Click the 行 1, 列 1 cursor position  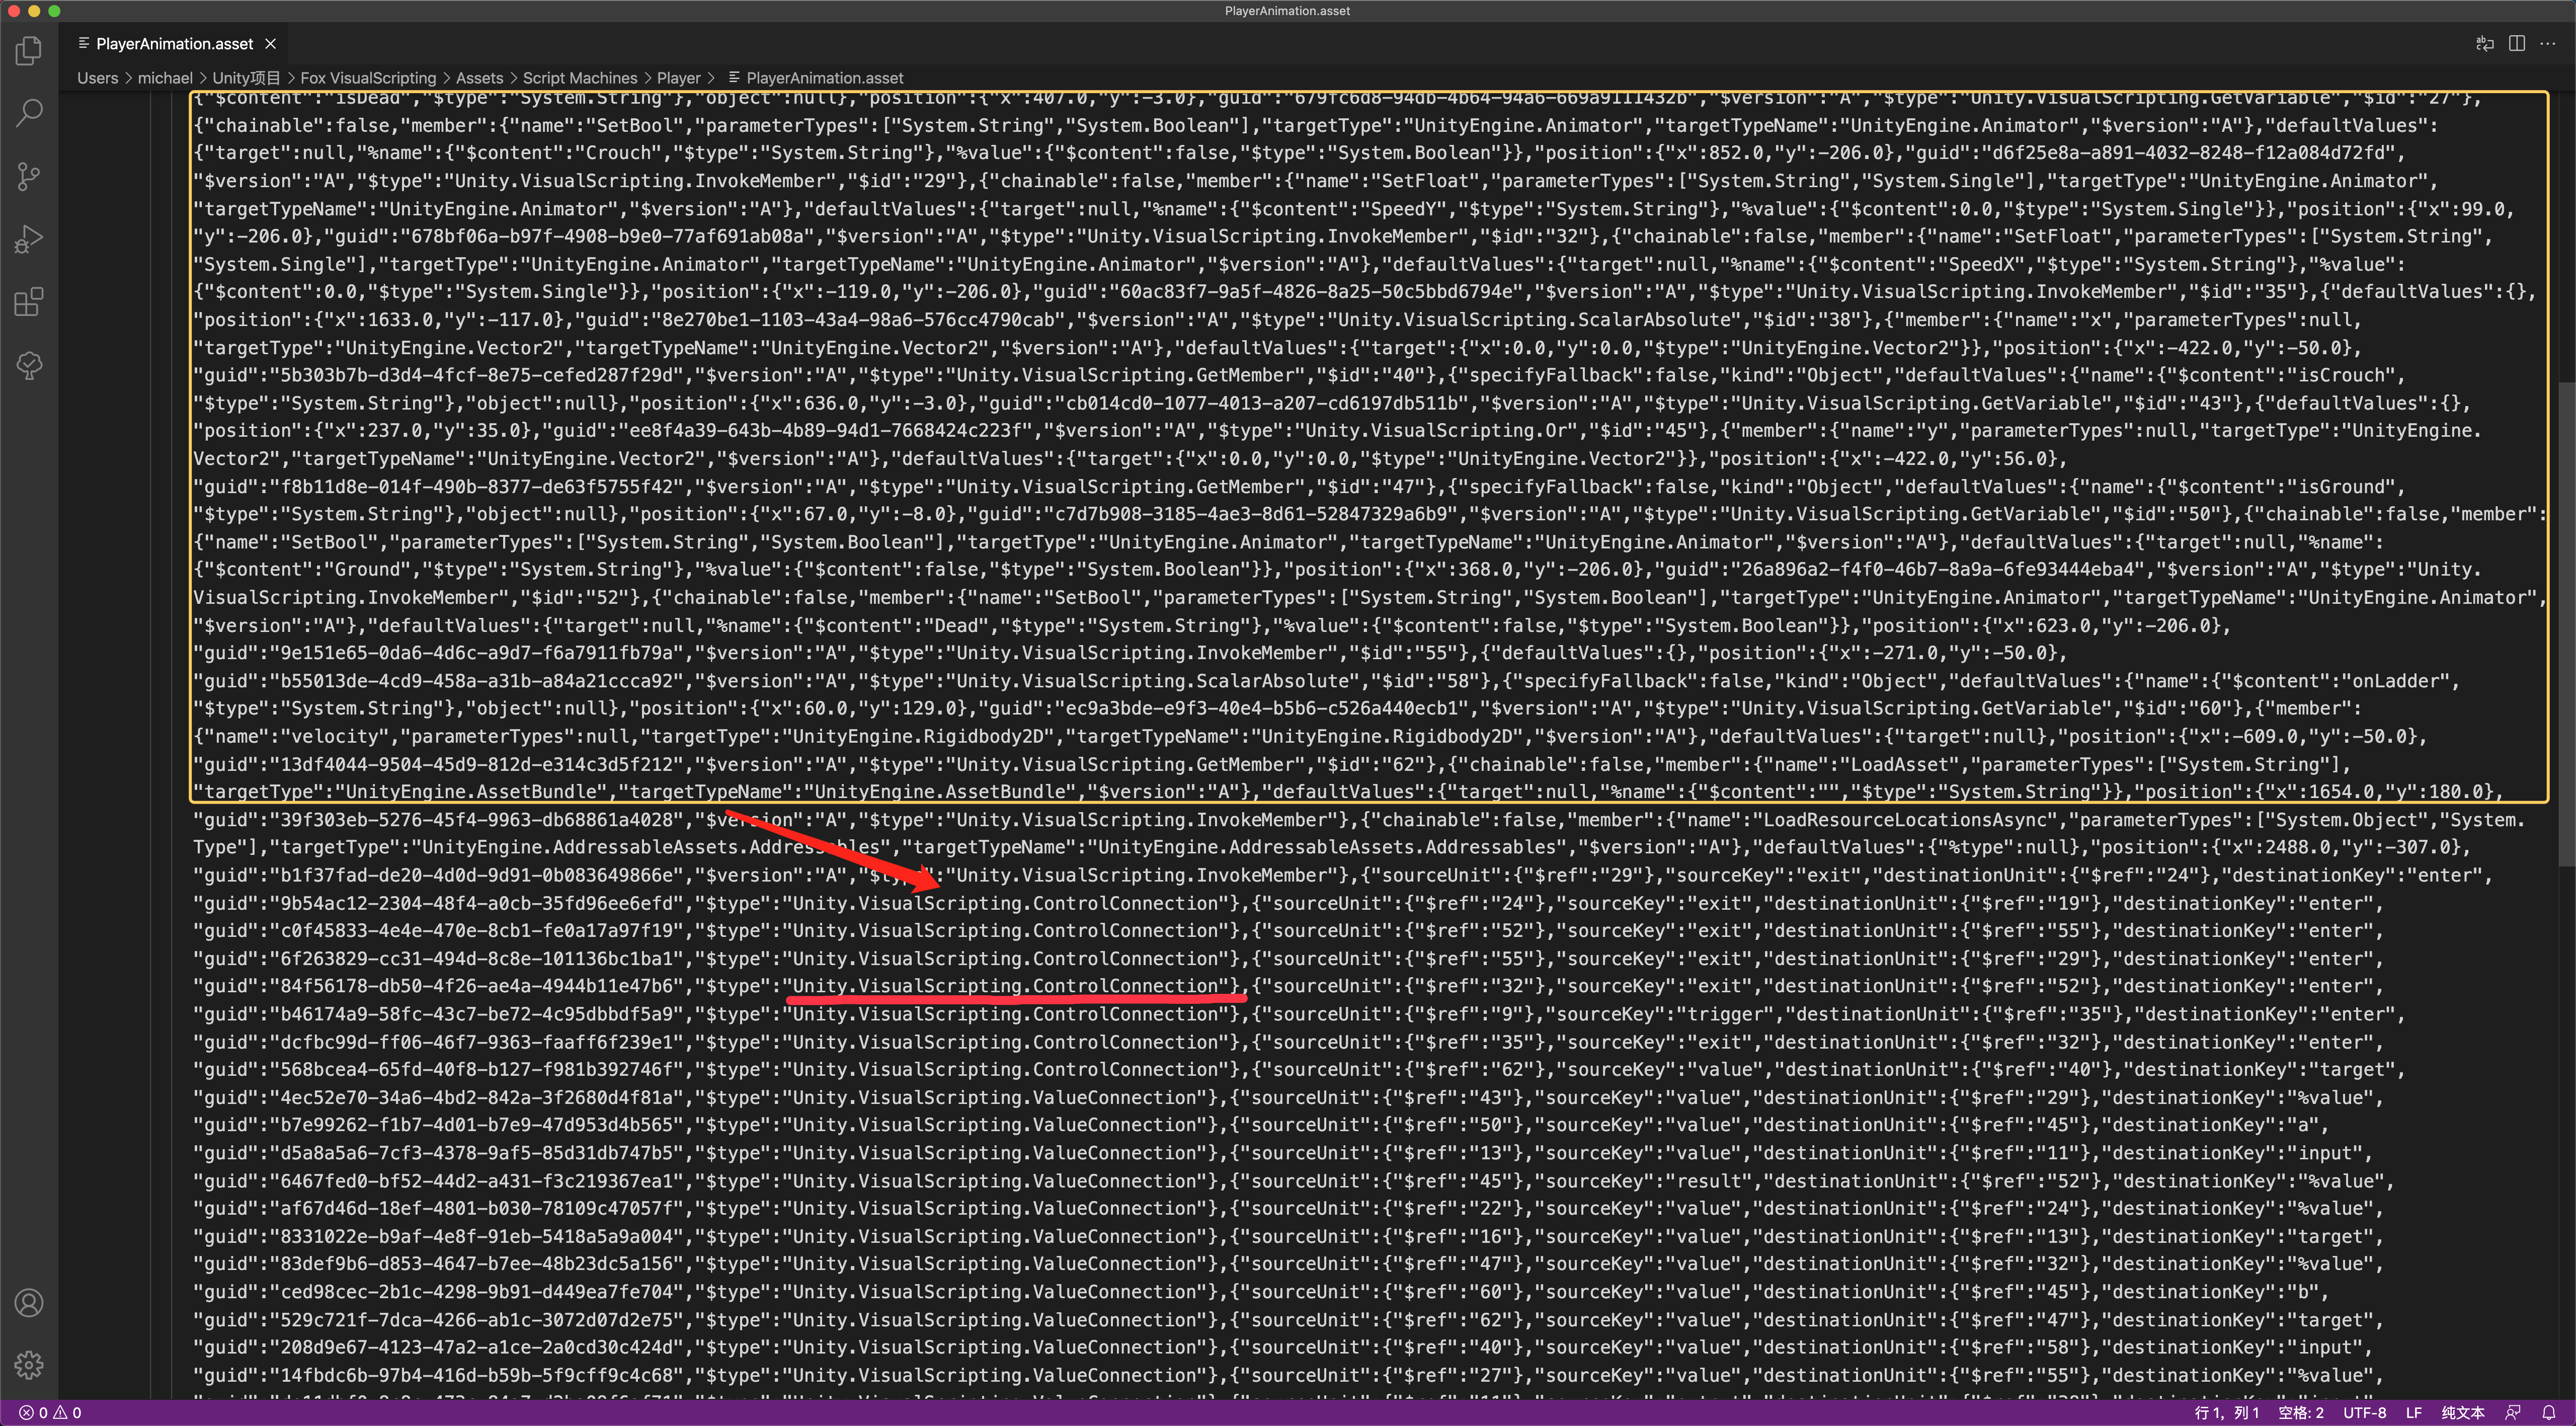(2226, 1413)
